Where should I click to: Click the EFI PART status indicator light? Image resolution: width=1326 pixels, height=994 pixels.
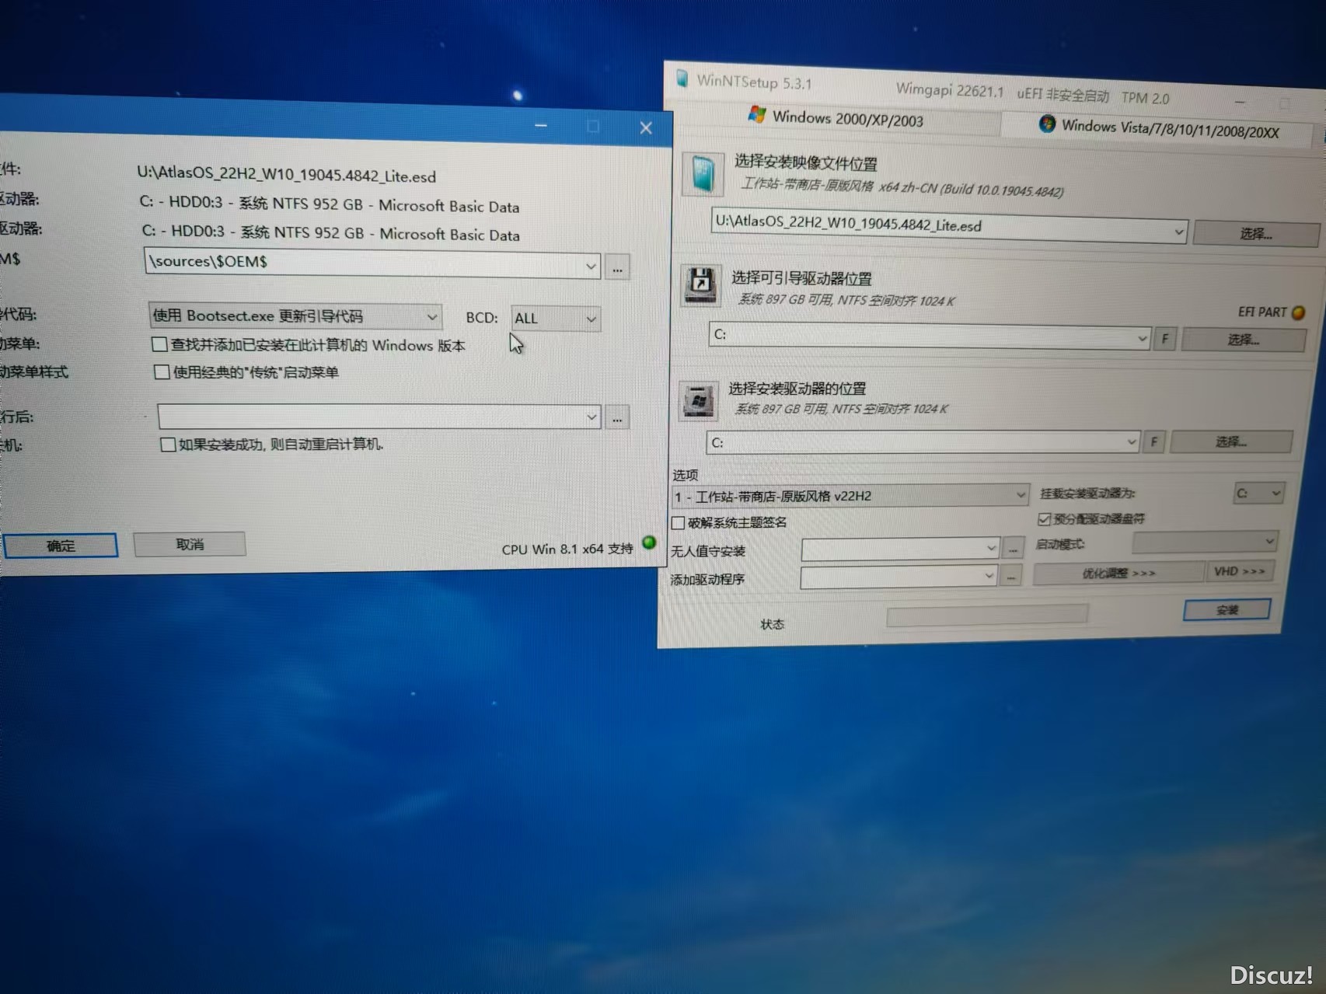point(1298,312)
